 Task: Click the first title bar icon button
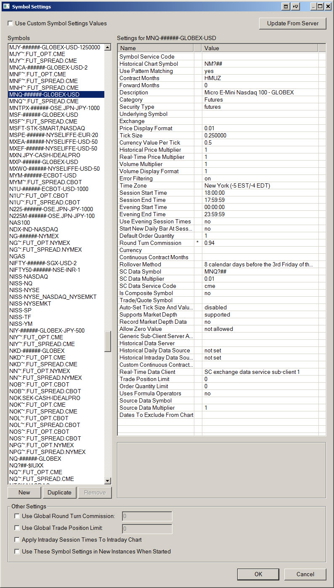click(x=286, y=6)
